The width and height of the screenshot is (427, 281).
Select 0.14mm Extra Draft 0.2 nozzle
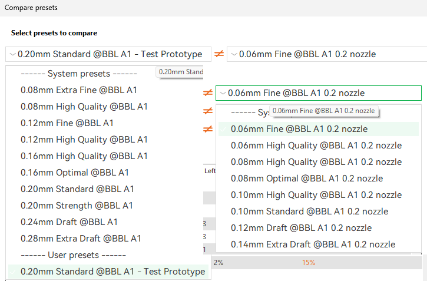313,244
